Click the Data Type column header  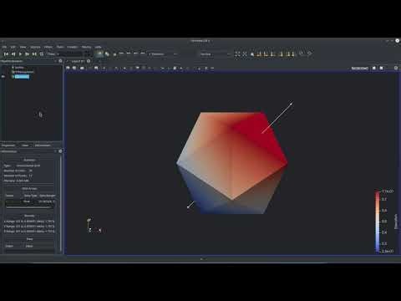pyautogui.click(x=30, y=196)
